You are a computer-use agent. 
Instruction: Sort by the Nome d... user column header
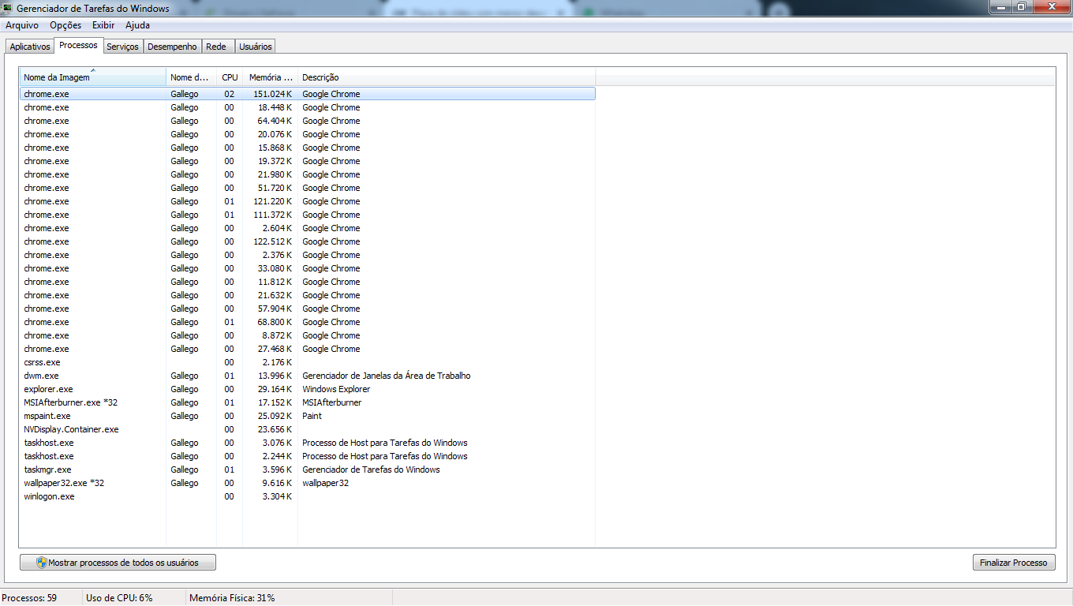[192, 77]
